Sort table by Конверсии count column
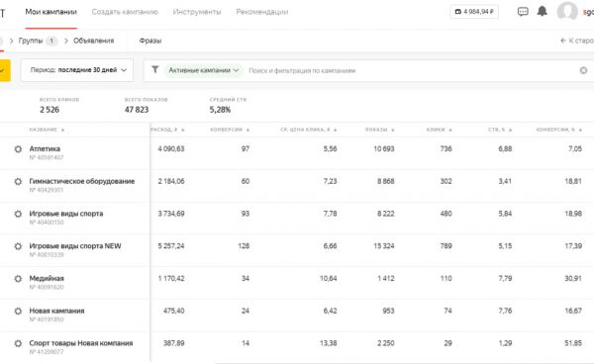 [230, 130]
